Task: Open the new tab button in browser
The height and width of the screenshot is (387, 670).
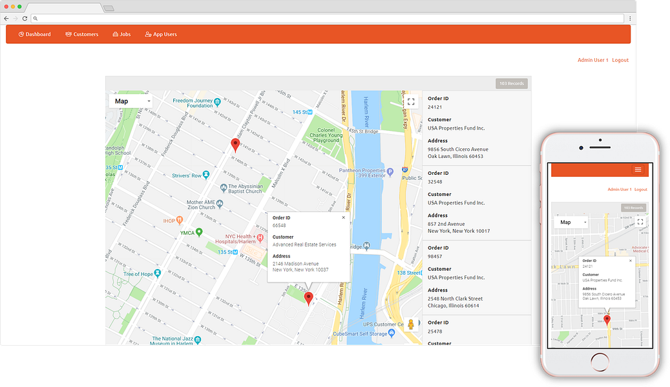Action: pyautogui.click(x=109, y=8)
